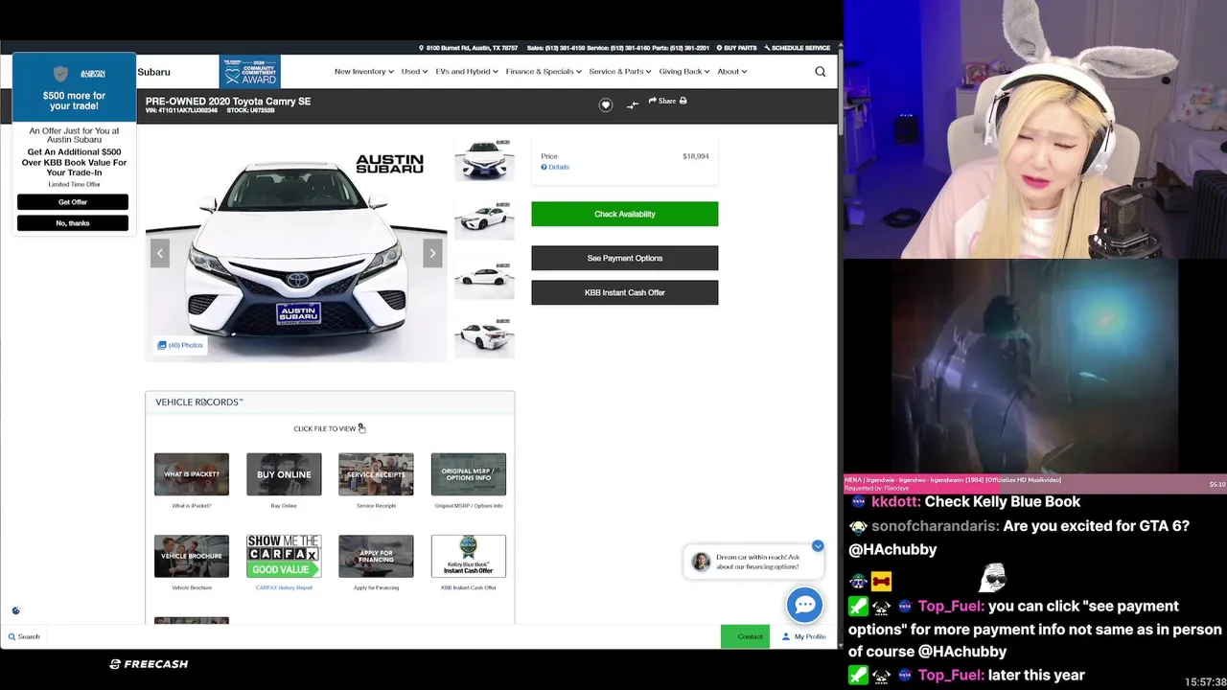Click the compare arrows icon
The width and height of the screenshot is (1227, 690).
coord(633,104)
